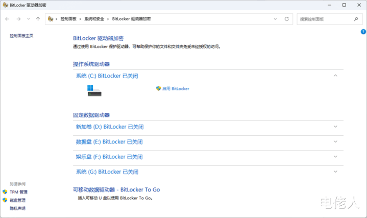Go back with the left arrow

(x=7, y=19)
